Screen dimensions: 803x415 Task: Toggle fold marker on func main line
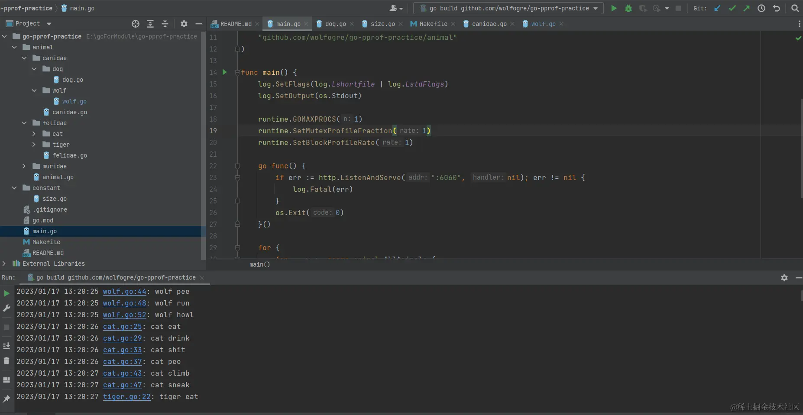coord(237,73)
